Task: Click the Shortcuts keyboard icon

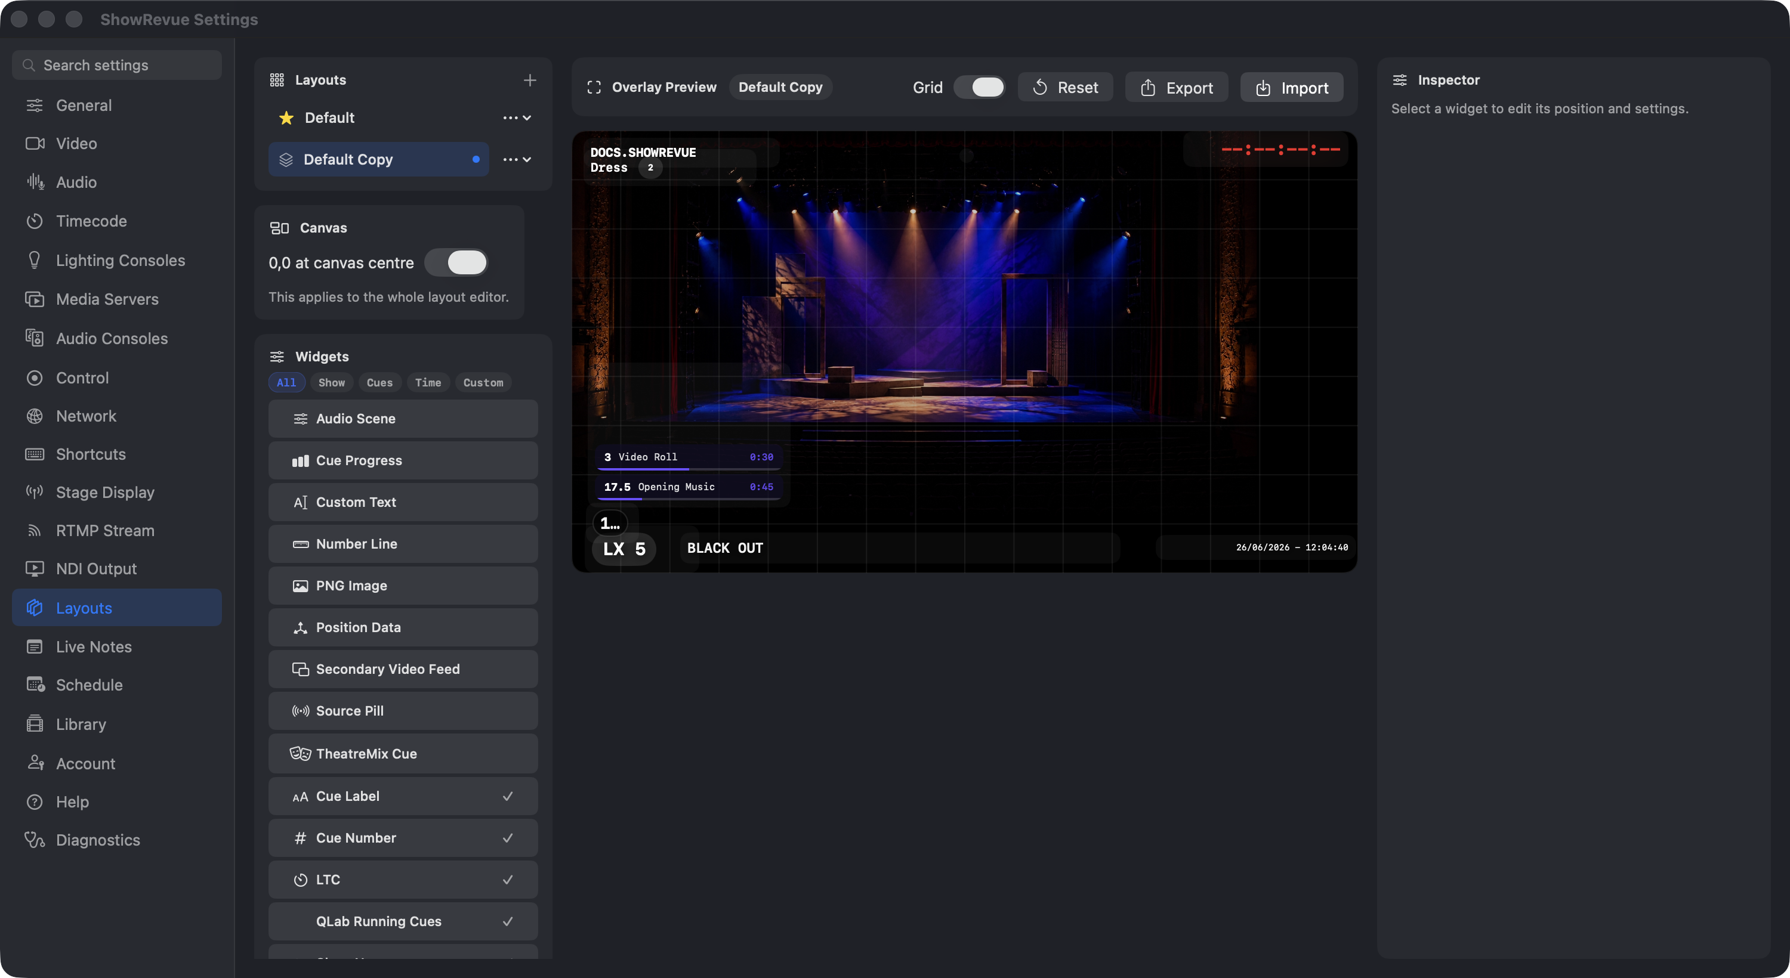Action: click(x=34, y=454)
